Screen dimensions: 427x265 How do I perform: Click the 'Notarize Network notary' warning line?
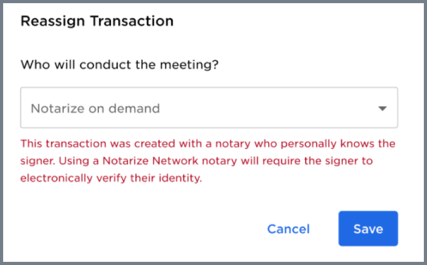click(197, 161)
